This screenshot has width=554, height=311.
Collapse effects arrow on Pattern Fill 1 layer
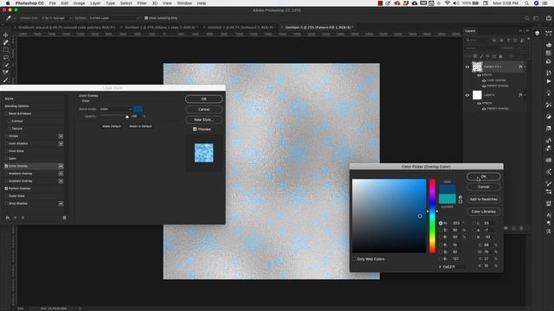click(525, 67)
